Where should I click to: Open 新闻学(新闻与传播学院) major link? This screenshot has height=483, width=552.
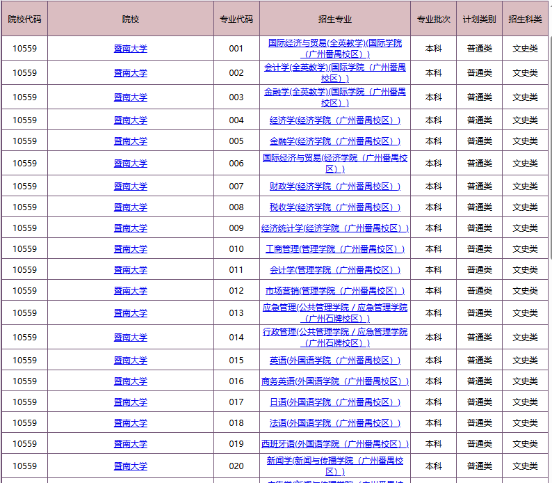click(x=335, y=466)
